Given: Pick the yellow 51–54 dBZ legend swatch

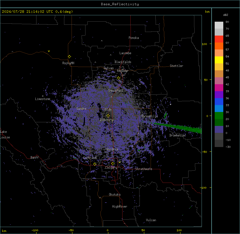Looking at the screenshot, I should [219, 60].
